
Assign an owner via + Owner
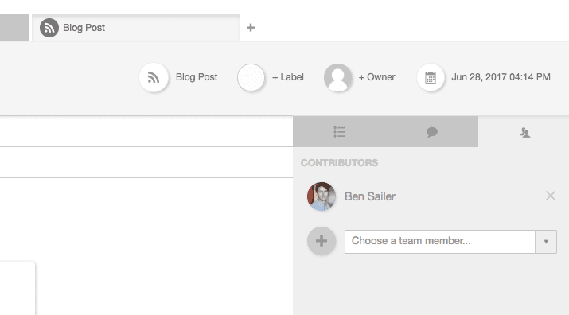point(376,77)
